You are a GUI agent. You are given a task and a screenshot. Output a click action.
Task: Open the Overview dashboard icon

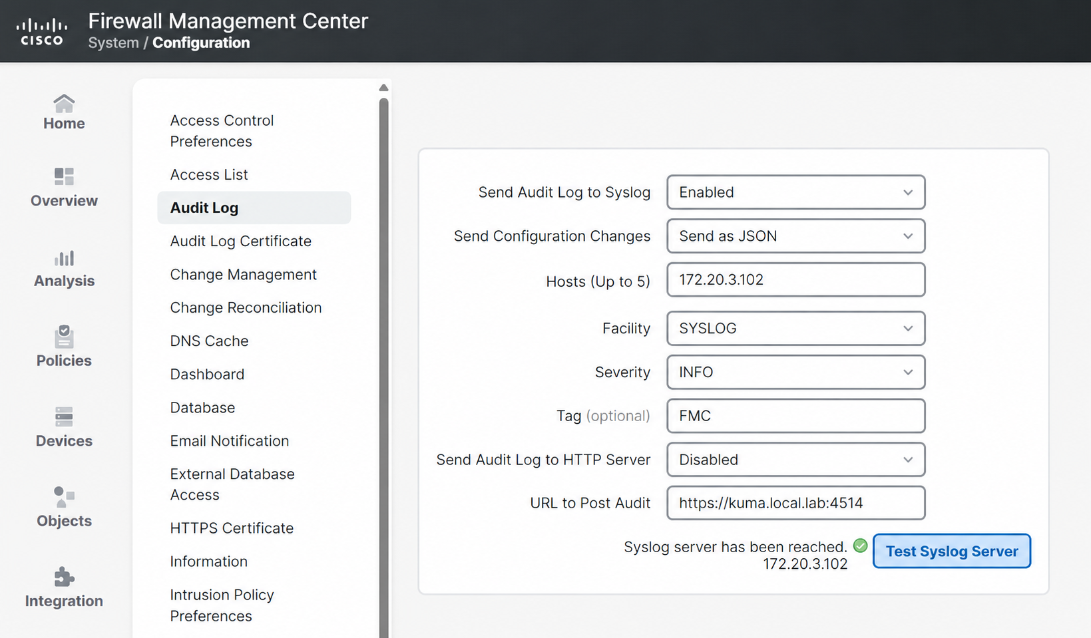pyautogui.click(x=64, y=176)
